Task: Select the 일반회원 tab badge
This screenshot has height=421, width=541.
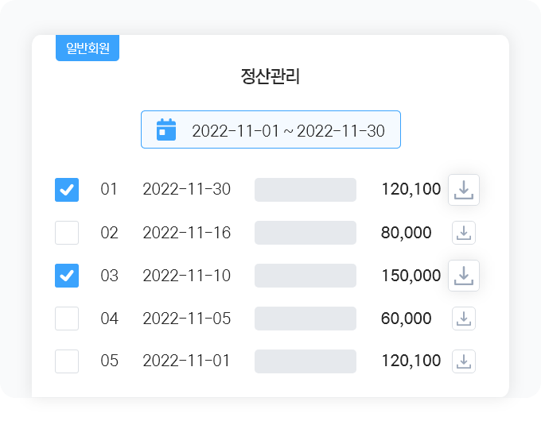Action: pos(88,48)
